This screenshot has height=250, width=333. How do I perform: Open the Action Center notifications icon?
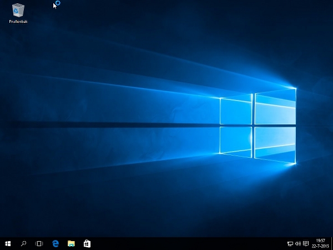[306, 243]
